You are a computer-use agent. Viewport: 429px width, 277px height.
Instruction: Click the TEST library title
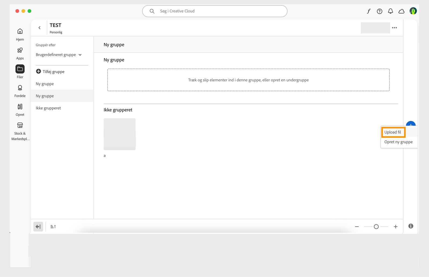coord(56,25)
